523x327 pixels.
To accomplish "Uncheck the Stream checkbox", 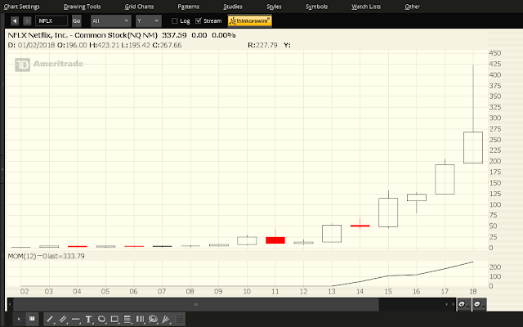I will (x=198, y=21).
